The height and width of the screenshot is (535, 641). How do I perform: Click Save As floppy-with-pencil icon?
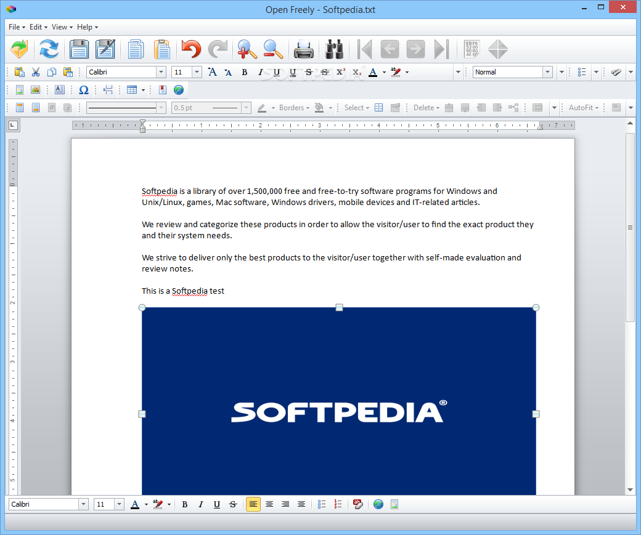click(x=105, y=49)
